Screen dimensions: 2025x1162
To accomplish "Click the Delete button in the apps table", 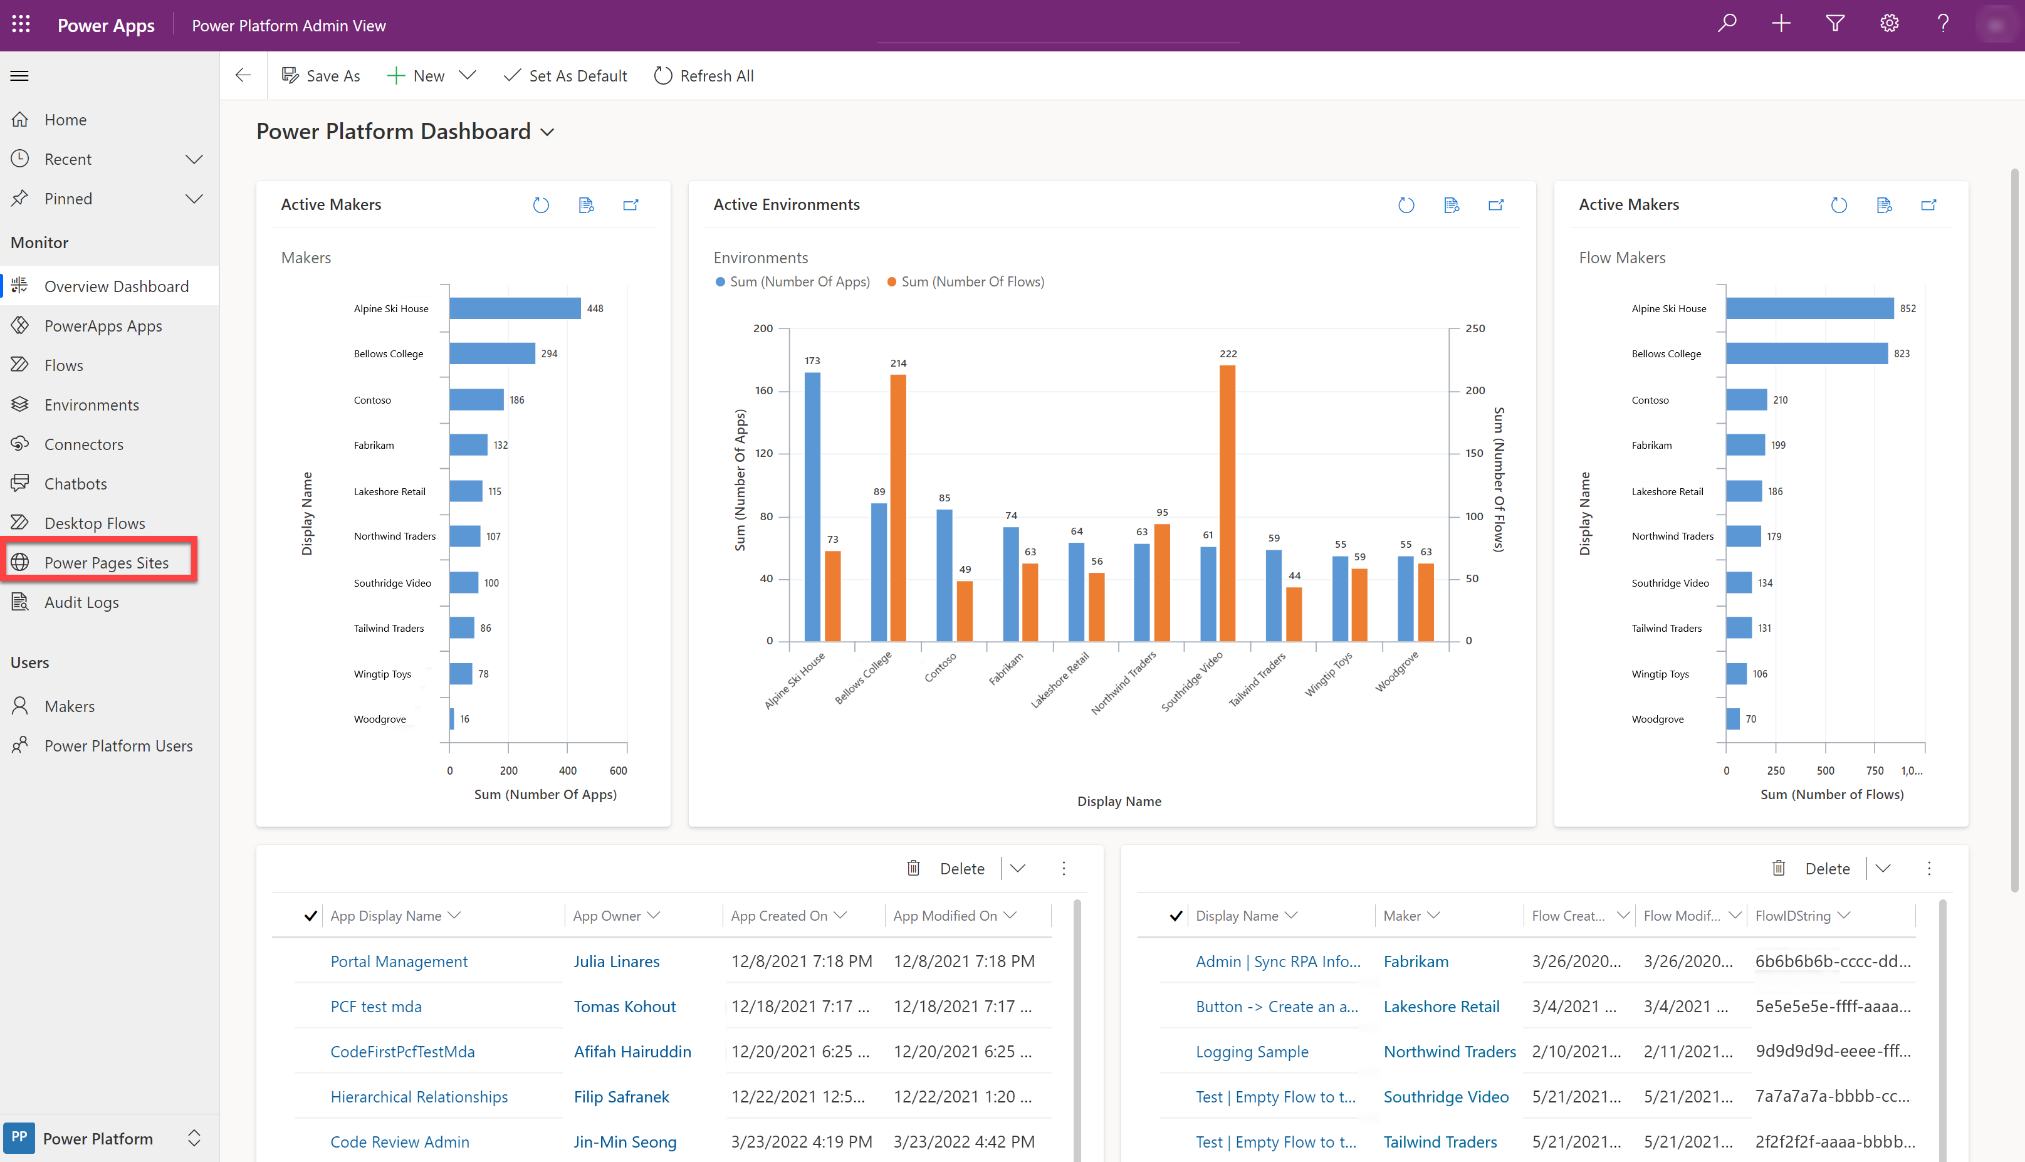I will coord(951,869).
